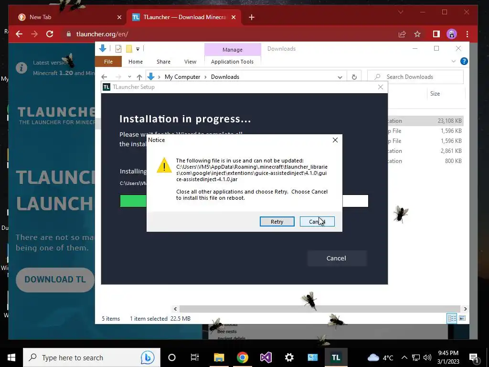
Task: Open the Home ribbon tab
Action: (136, 62)
